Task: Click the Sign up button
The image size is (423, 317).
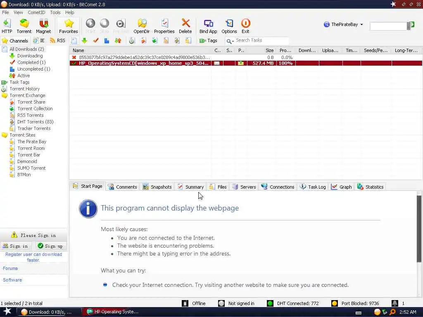Action: (51, 246)
